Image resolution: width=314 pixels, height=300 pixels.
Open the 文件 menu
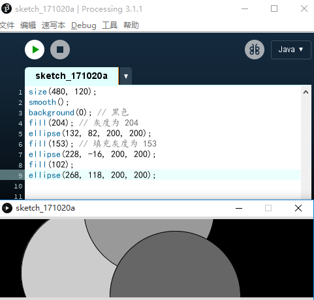coord(7,25)
